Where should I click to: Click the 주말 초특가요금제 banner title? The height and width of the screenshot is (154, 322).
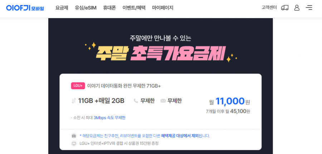tap(161, 53)
